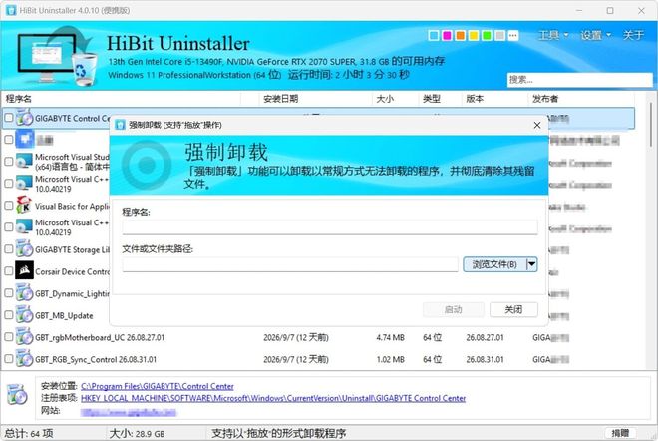The image size is (658, 441).
Task: Click the Microsoft Visual Studio language pack icon
Action: pos(24,162)
